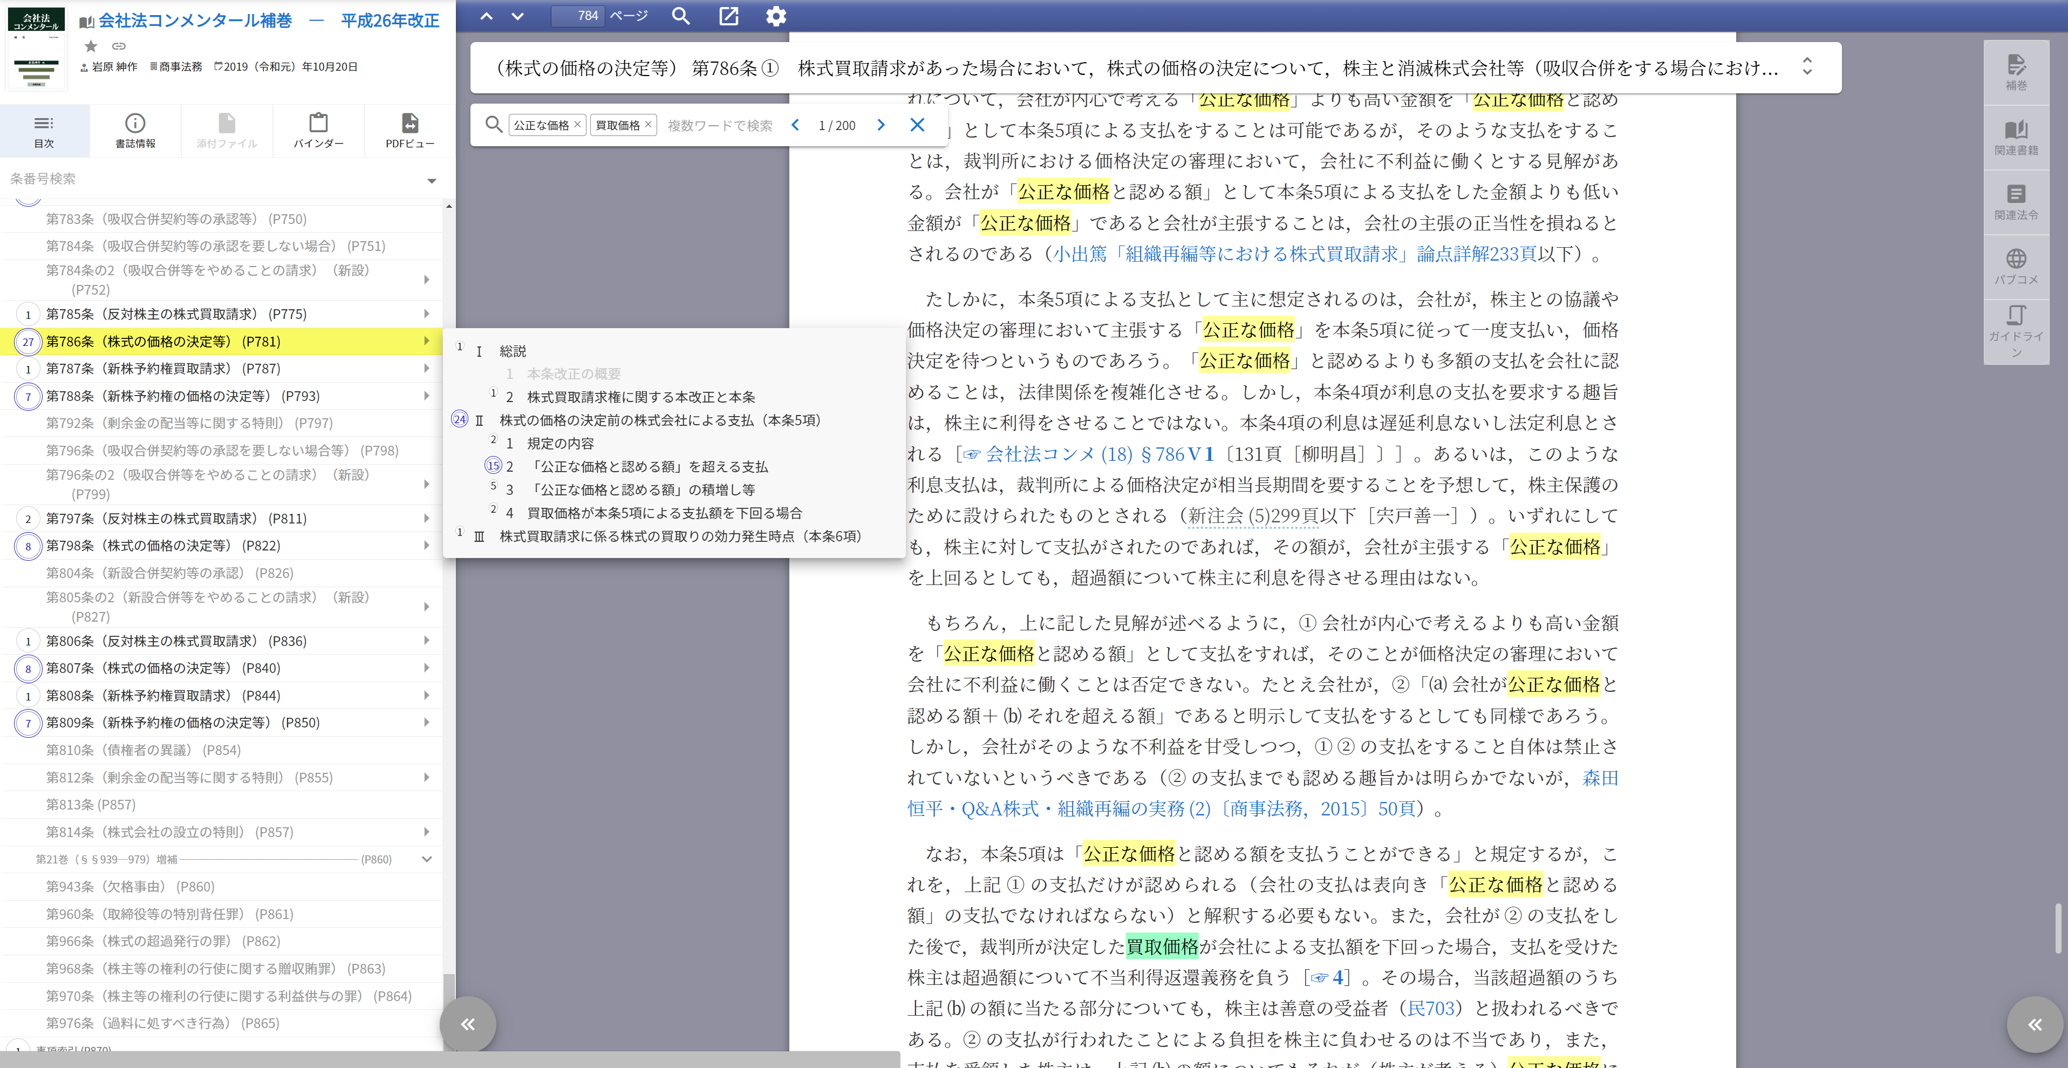
Task: Open the パブコメ (public comment) panel
Action: (x=2016, y=265)
